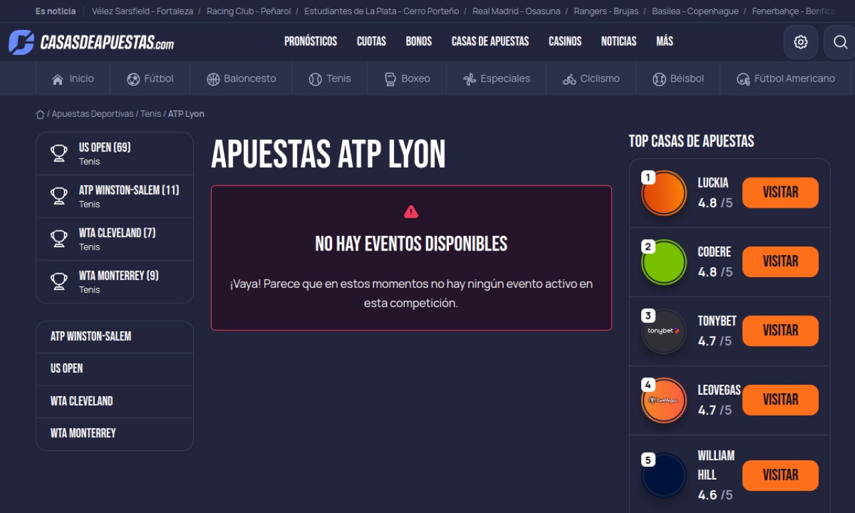The image size is (855, 513).
Task: Open Estudiantes de La Plata - Cerro Porteño link
Action: tap(381, 11)
